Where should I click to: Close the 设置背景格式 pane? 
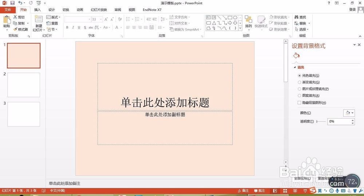359,45
